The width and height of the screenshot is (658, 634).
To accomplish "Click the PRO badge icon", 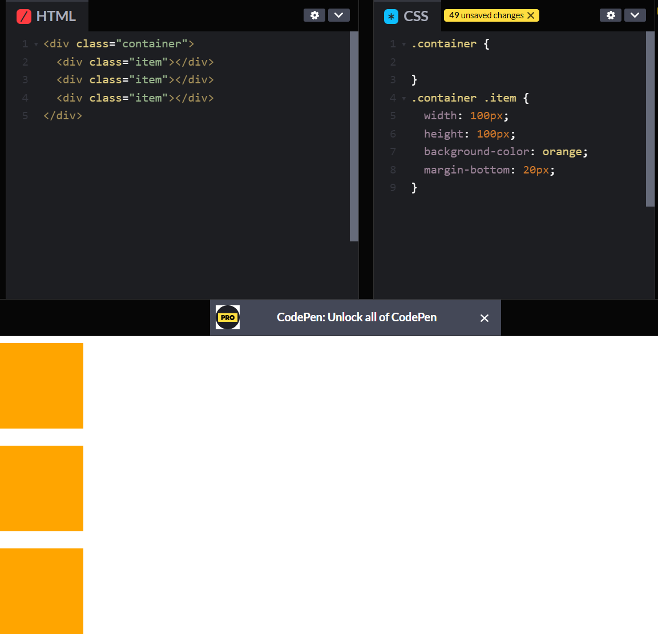I will pos(228,317).
